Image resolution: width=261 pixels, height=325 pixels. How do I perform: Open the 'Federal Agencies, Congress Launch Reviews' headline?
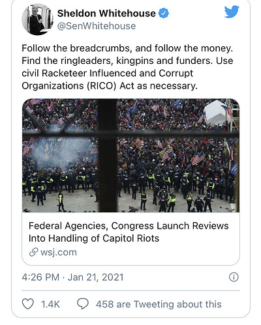(129, 226)
